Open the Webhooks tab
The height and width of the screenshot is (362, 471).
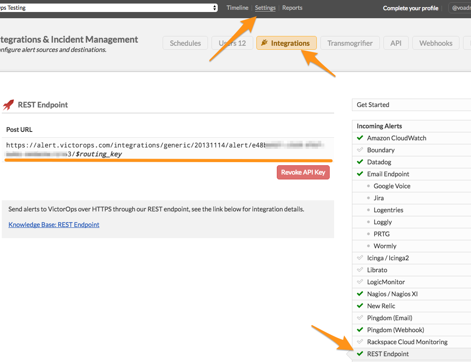pyautogui.click(x=436, y=43)
